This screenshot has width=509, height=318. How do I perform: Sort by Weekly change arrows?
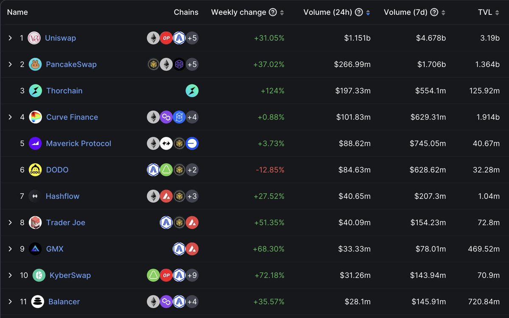click(x=282, y=13)
